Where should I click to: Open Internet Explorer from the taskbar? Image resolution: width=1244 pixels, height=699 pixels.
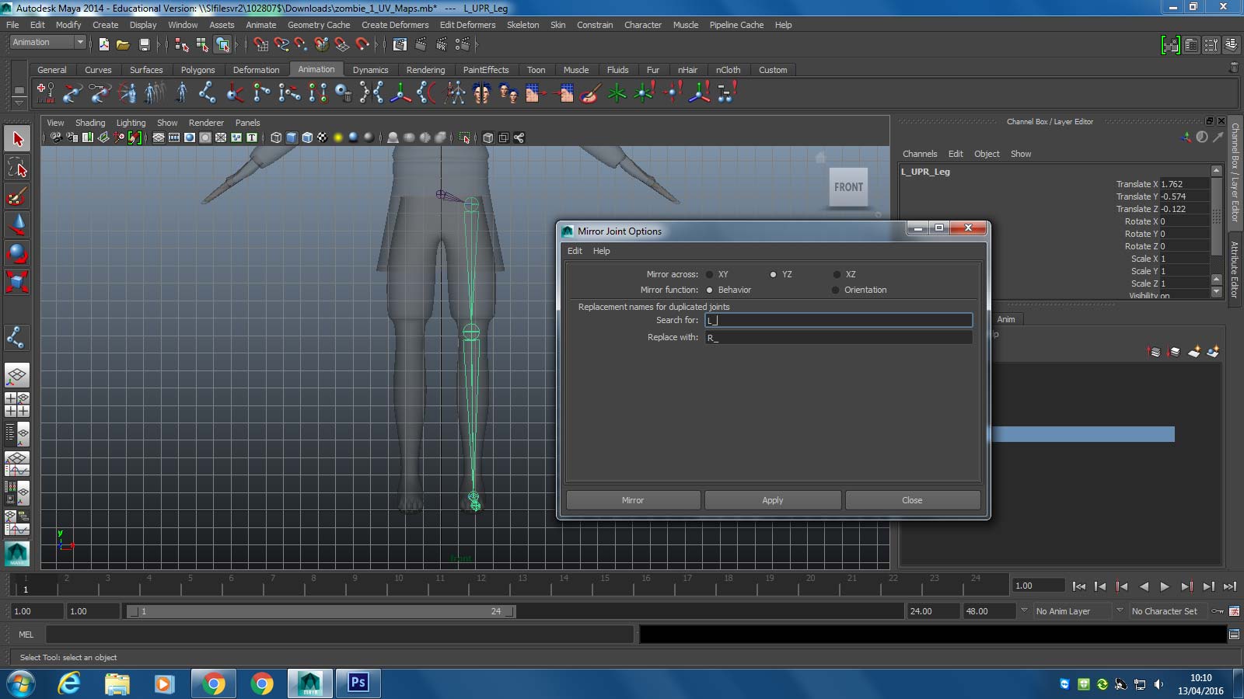click(70, 683)
